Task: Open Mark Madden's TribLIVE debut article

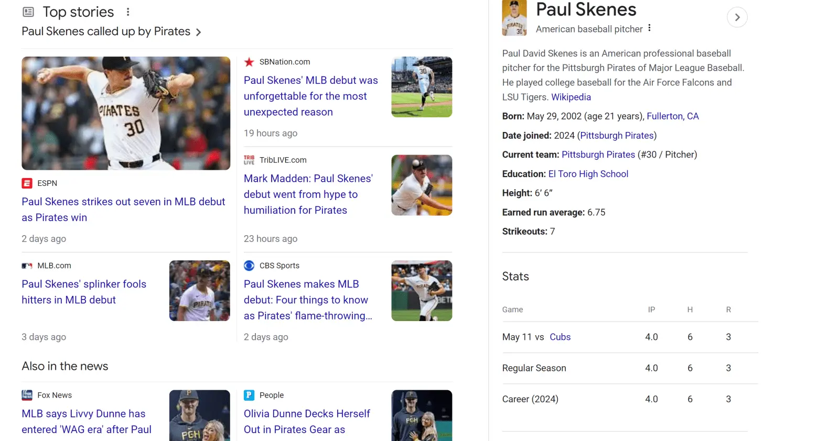Action: (x=308, y=194)
